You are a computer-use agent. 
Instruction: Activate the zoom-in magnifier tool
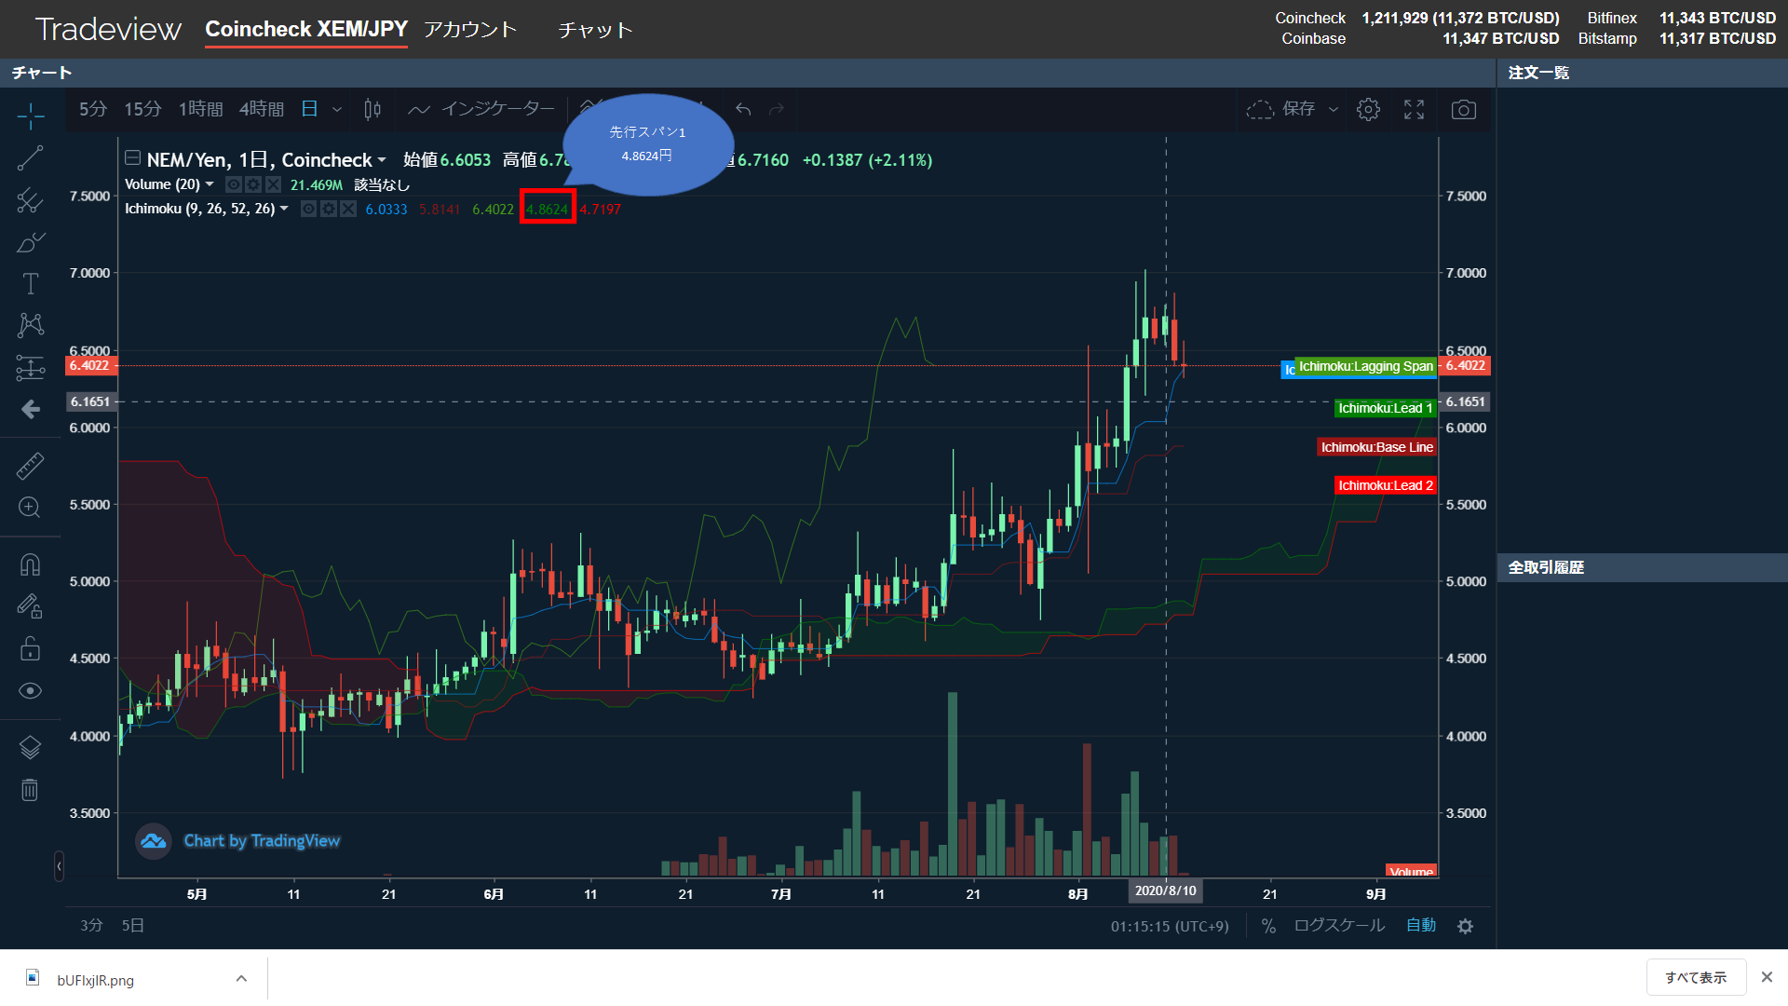coord(30,508)
